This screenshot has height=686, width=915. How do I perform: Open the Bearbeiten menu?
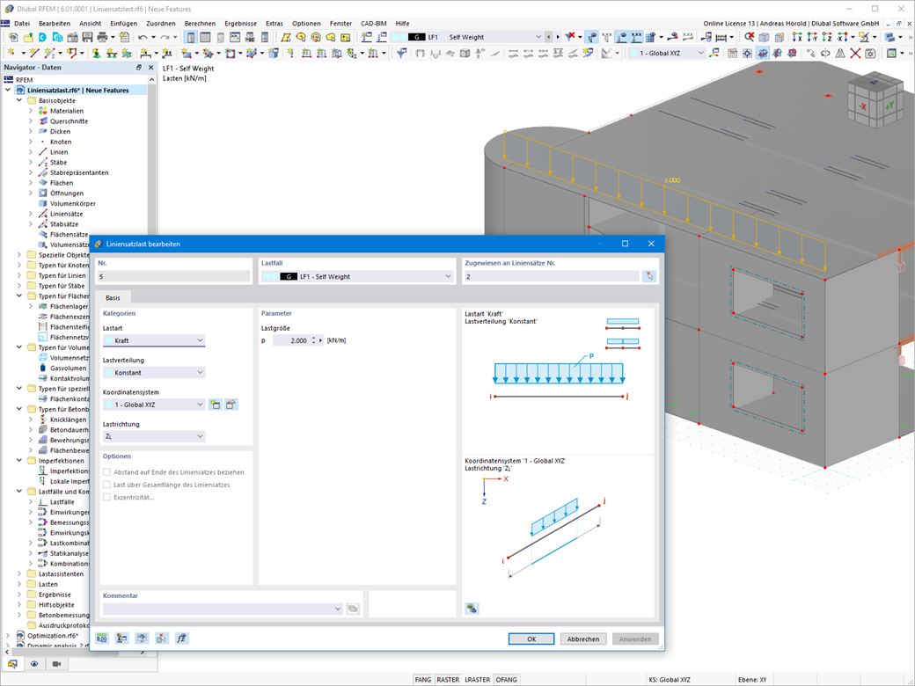(55, 24)
